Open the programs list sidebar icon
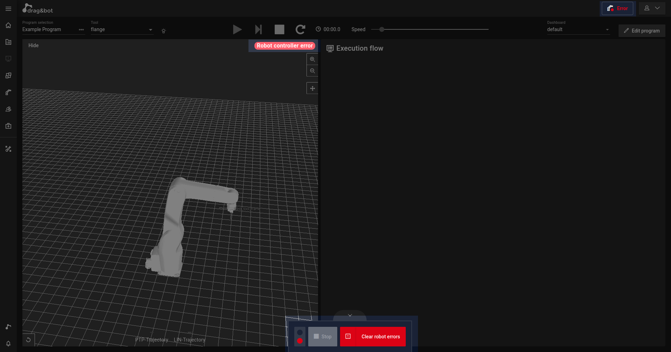 point(8,42)
